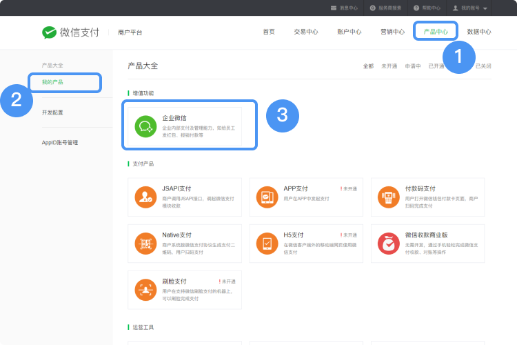The image size is (517, 345).
Task: Filter products by 已开通
Action: click(436, 66)
